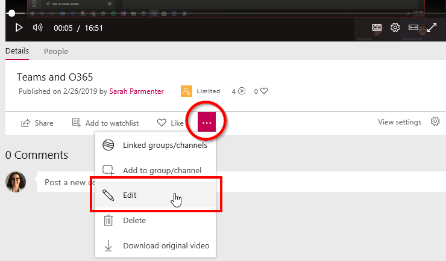
Task: Share this video
Action: (x=37, y=123)
